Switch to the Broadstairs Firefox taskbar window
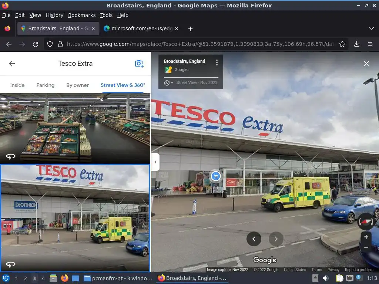The image size is (379, 284). (x=192, y=278)
